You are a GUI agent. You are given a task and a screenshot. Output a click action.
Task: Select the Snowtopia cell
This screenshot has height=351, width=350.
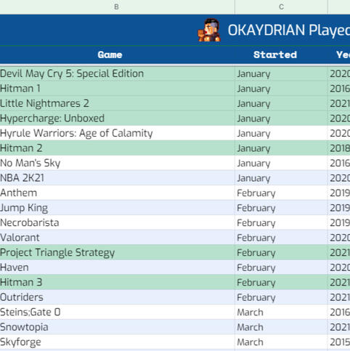[117, 327]
